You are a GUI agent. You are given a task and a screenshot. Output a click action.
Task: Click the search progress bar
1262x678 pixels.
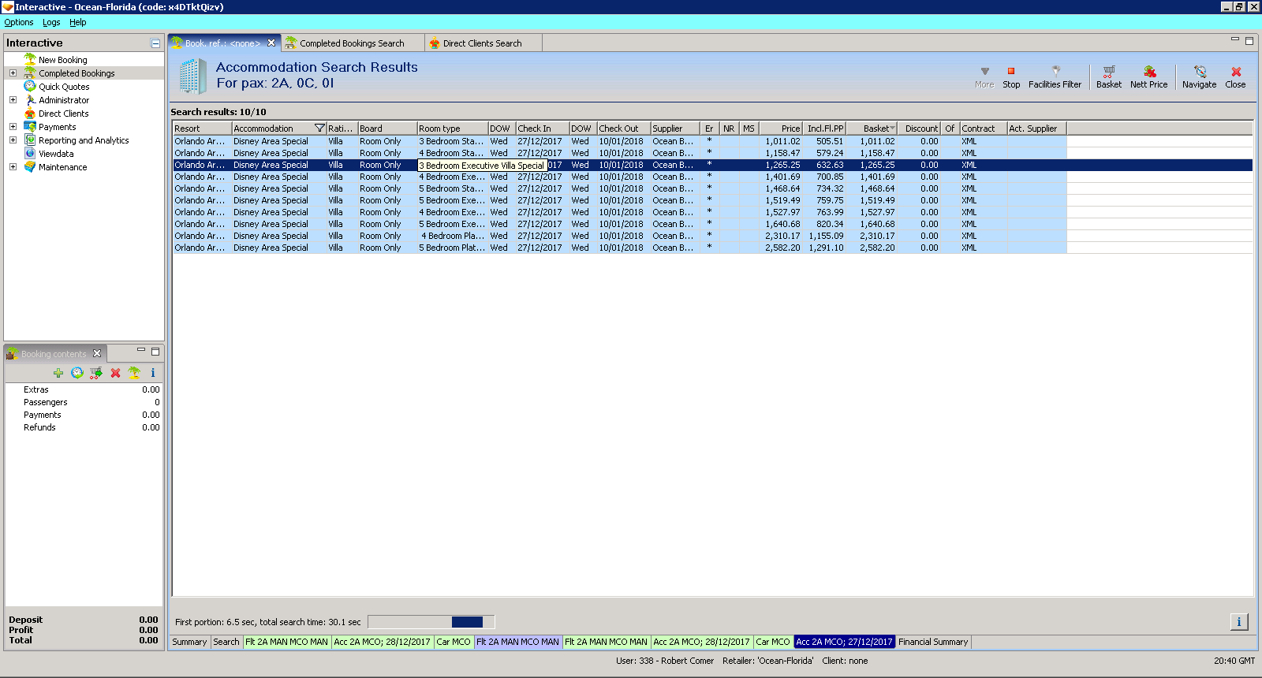point(431,622)
